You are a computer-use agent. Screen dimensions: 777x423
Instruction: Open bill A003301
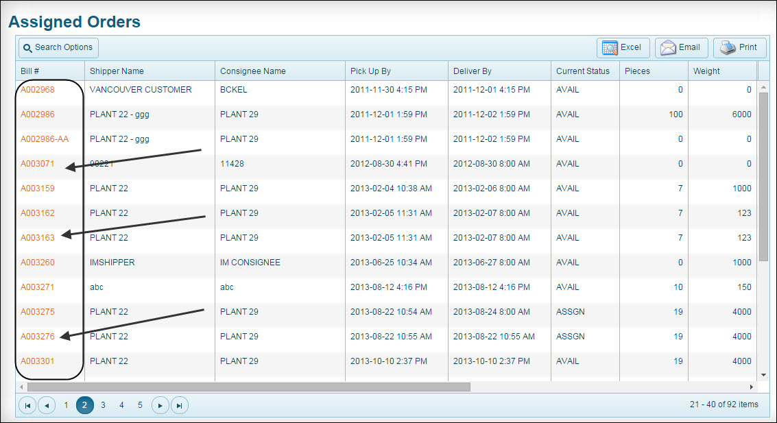pos(38,361)
